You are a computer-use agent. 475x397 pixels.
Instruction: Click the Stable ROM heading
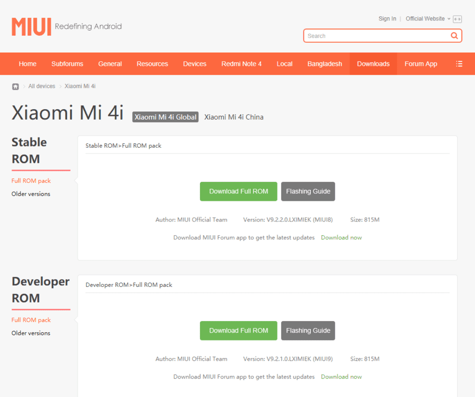pyautogui.click(x=29, y=151)
